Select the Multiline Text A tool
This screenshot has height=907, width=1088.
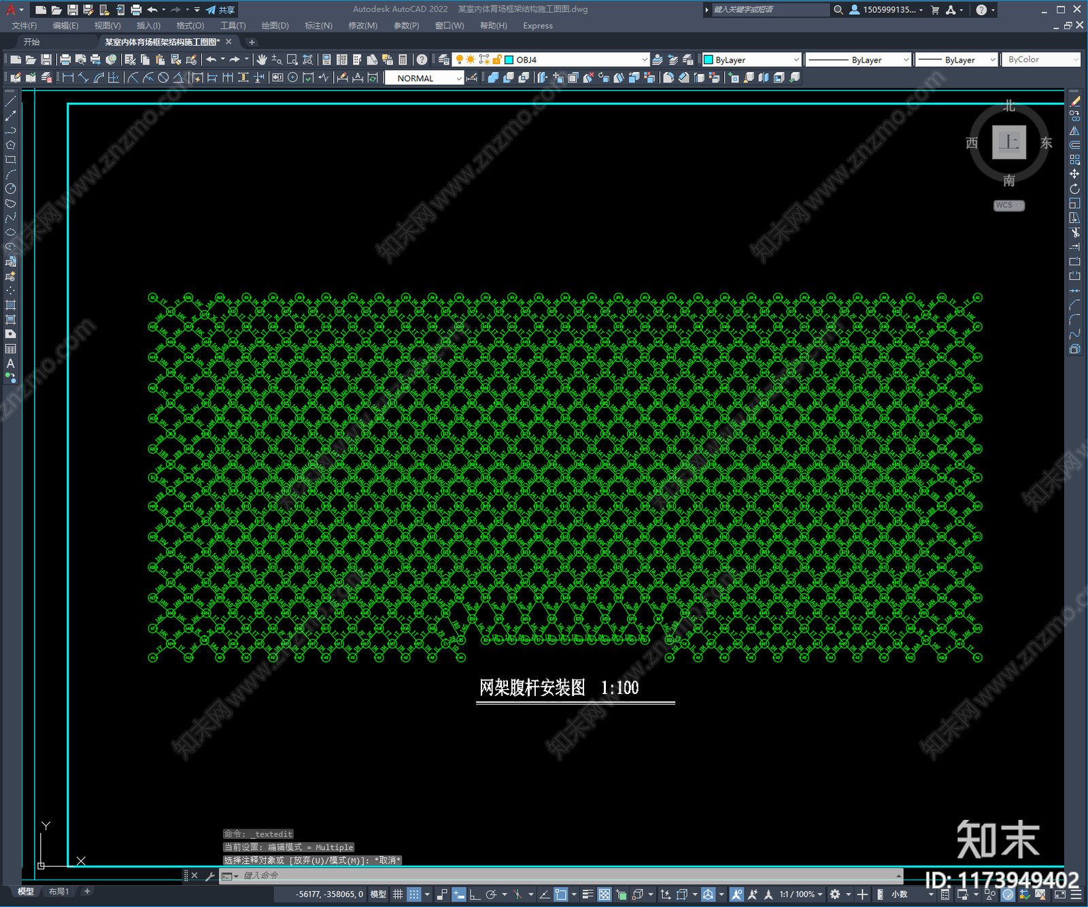tap(10, 363)
